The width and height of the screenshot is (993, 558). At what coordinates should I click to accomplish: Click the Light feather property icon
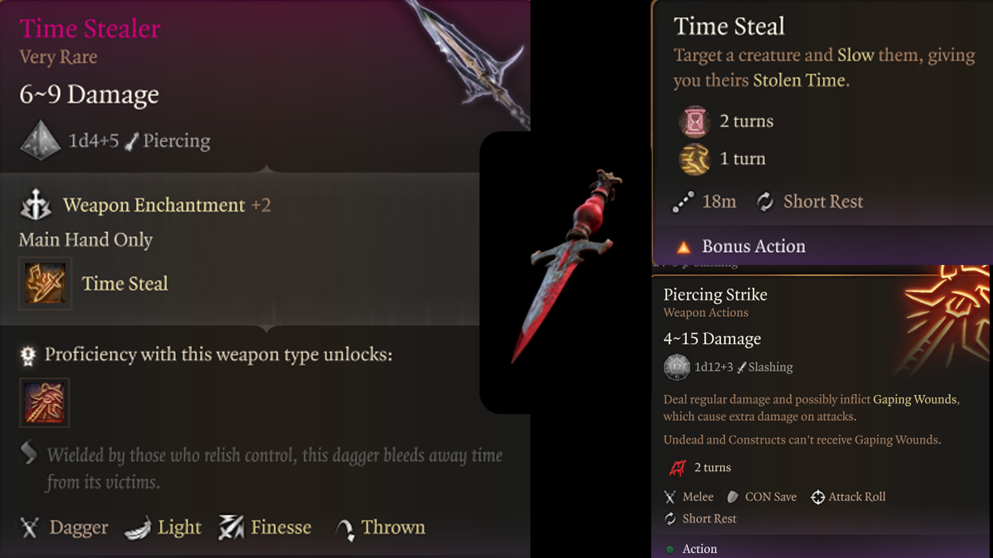click(x=138, y=528)
